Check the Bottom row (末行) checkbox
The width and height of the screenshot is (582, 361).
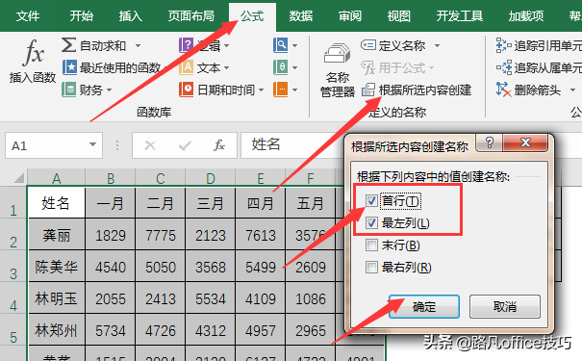point(371,245)
